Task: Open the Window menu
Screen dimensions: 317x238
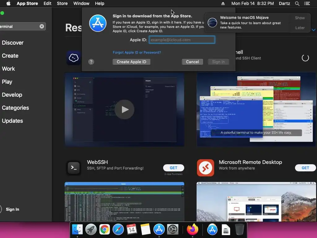Action: 81,3
